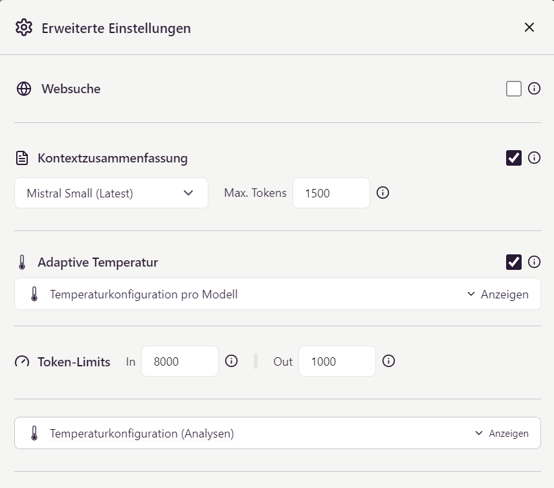Click the Max. Tokens label
The image size is (554, 488).
coord(255,193)
